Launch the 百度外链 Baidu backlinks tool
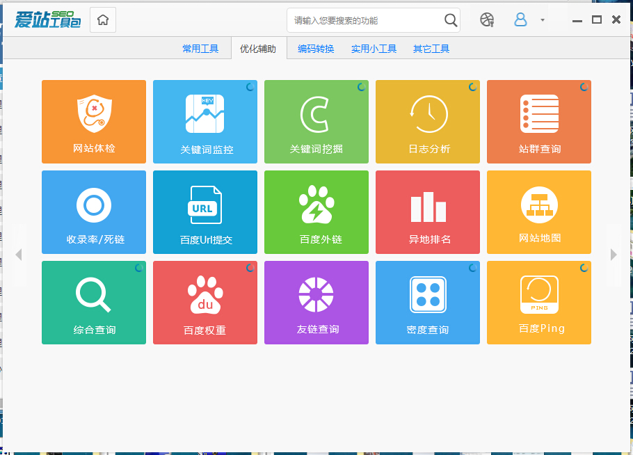Viewport: 633px width, 455px height. (x=316, y=212)
